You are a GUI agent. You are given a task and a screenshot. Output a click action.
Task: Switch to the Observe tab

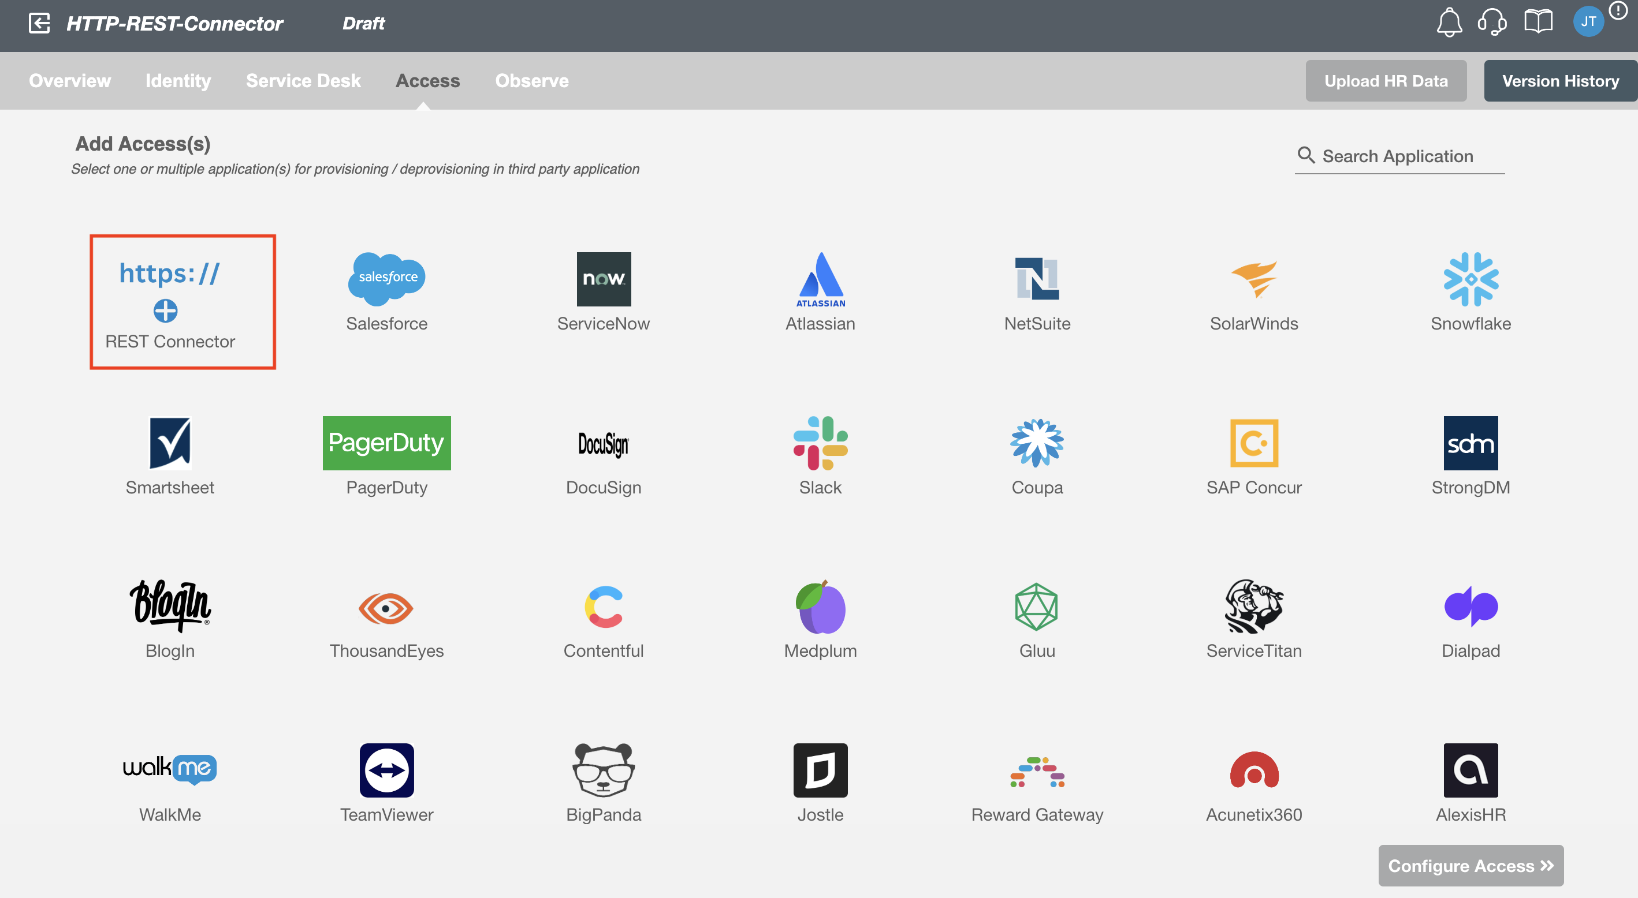531,81
